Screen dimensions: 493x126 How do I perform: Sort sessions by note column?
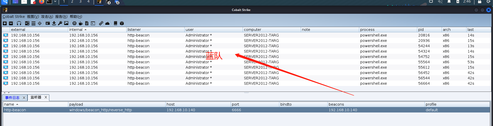click(330, 30)
